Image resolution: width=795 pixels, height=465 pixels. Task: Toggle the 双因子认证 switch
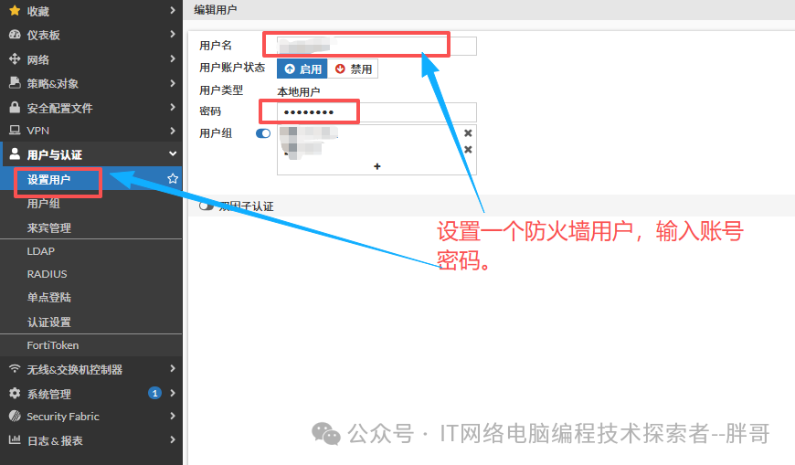(207, 206)
